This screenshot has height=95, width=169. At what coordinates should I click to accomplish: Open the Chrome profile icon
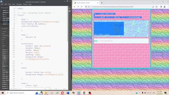[165, 7]
